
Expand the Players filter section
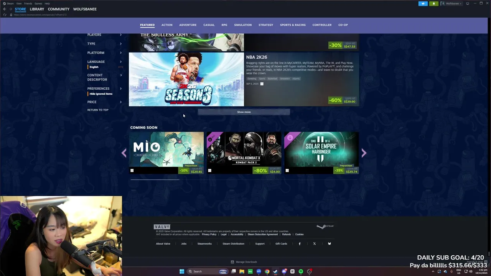pyautogui.click(x=104, y=35)
